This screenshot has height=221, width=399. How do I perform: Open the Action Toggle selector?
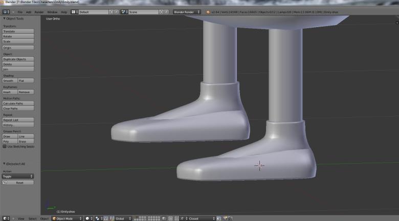point(18,176)
